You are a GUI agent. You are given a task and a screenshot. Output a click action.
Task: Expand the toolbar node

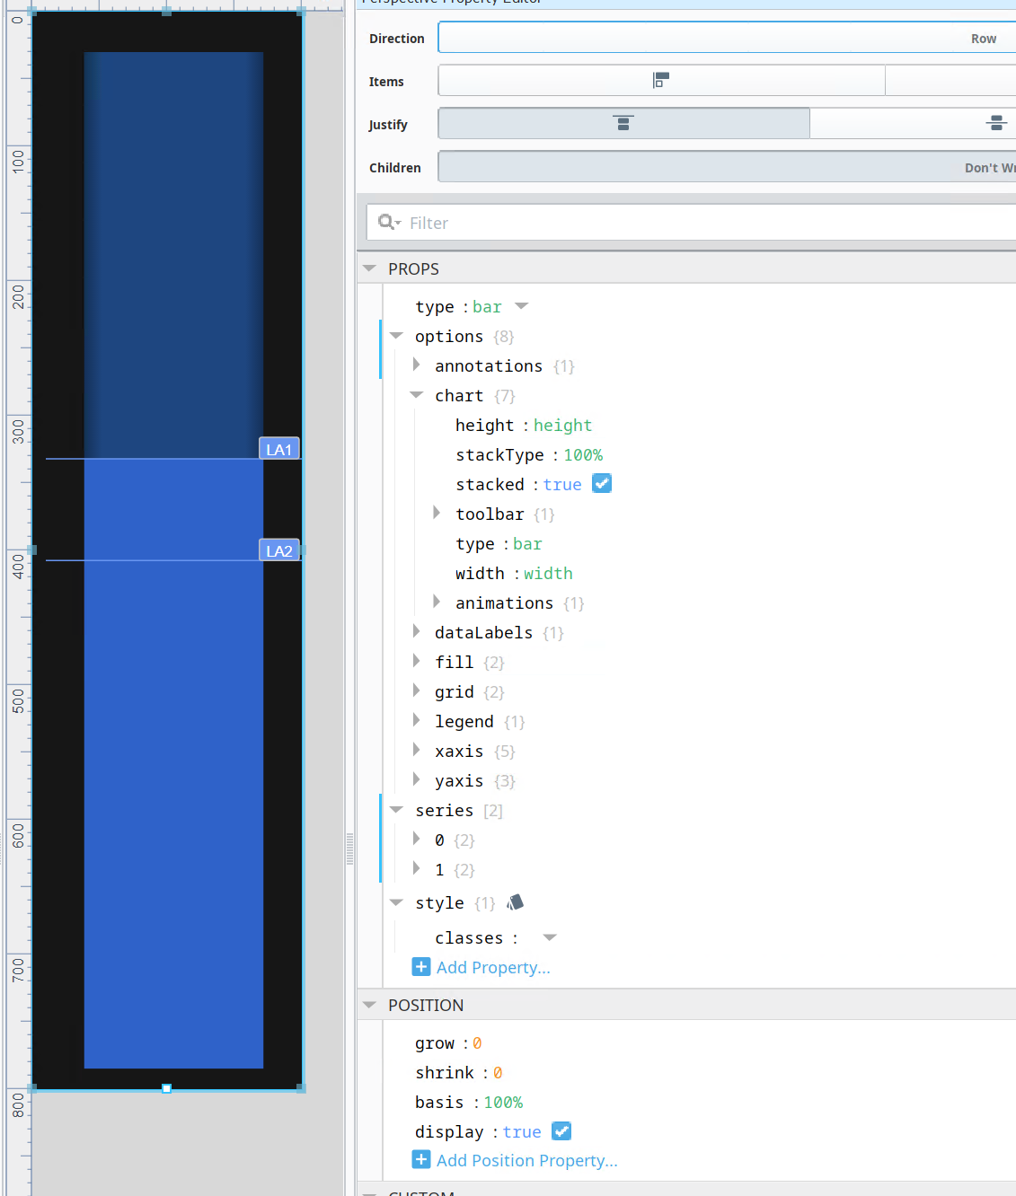point(437,513)
